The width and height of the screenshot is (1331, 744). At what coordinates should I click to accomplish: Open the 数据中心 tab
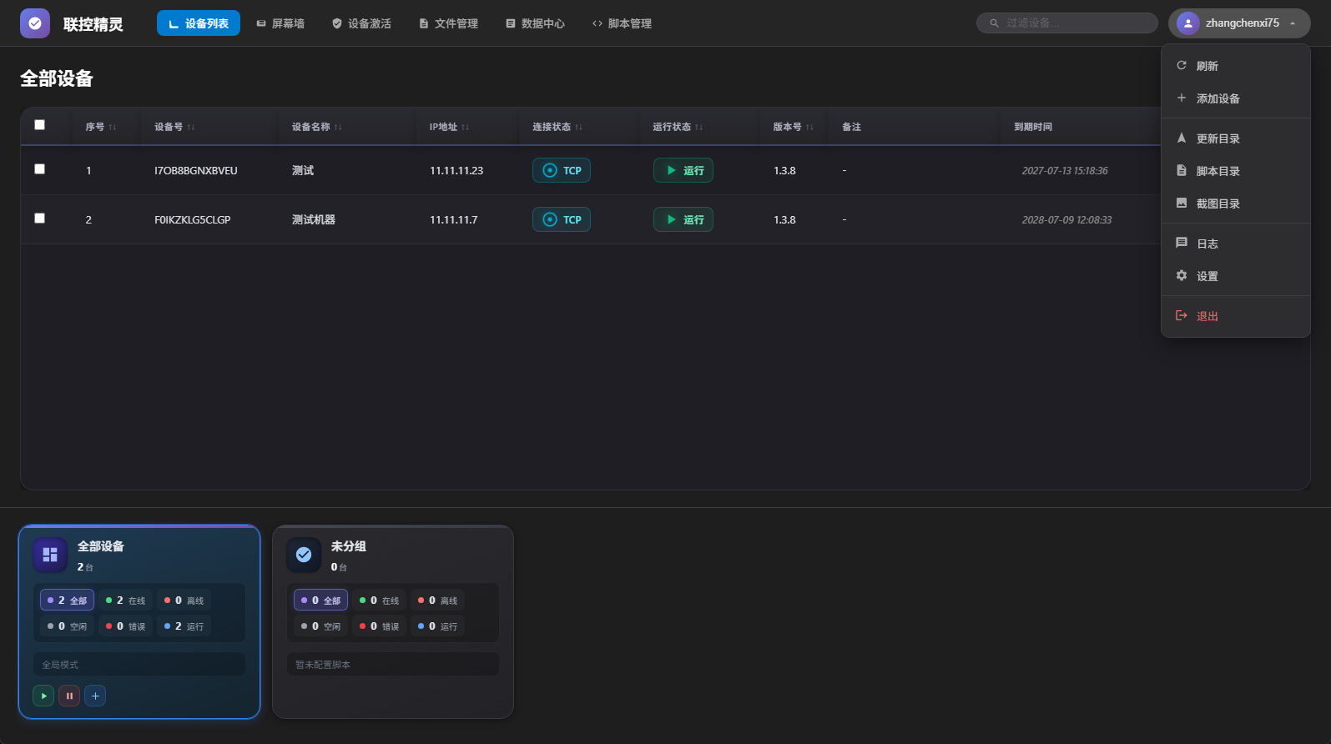(x=535, y=23)
